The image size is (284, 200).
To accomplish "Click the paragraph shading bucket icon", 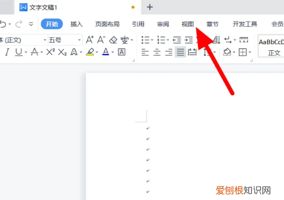I will click(227, 52).
